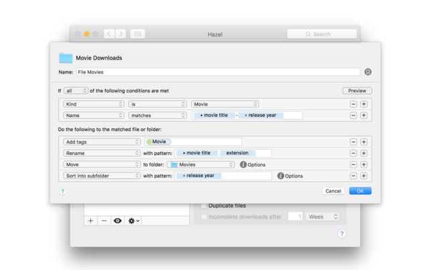Open the 'is' operator dropdown
Image resolution: width=435 pixels, height=270 pixels.
pyautogui.click(x=157, y=104)
